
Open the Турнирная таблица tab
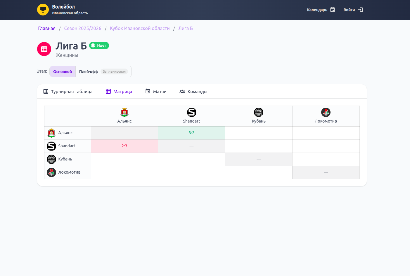68,92
